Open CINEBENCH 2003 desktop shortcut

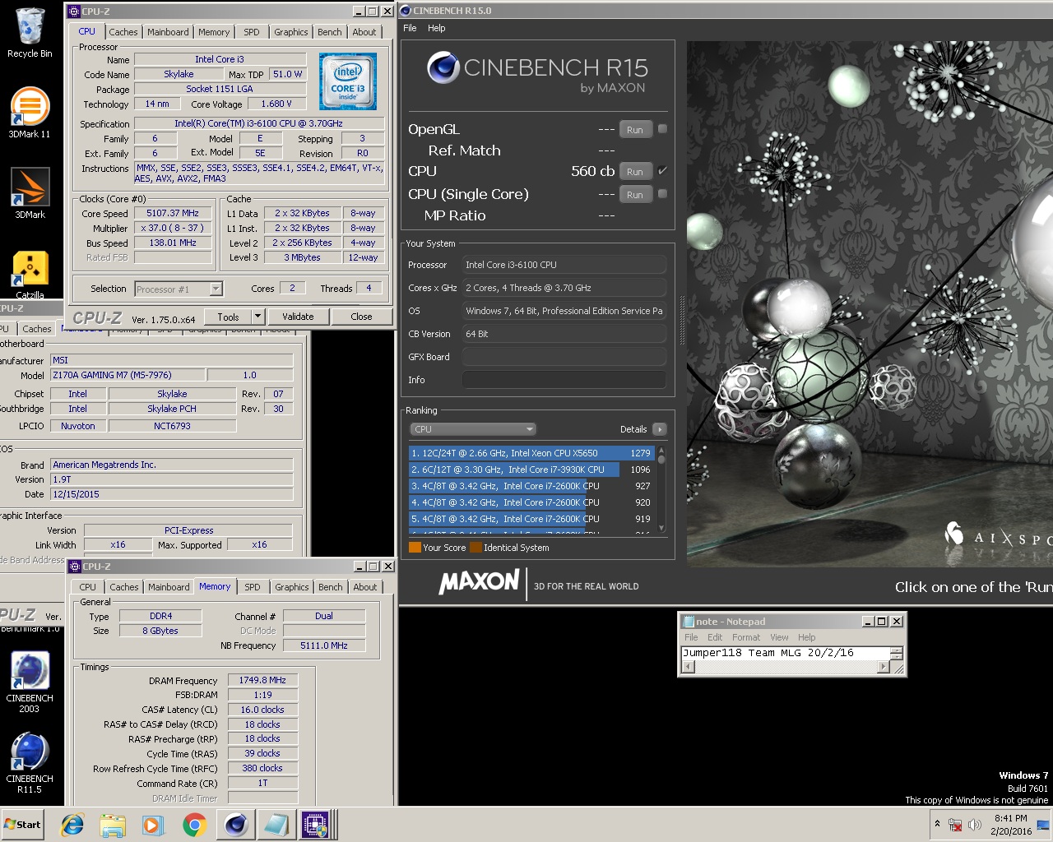30,682
